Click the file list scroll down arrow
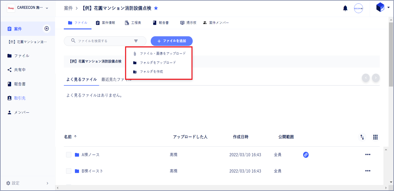 [391, 182]
